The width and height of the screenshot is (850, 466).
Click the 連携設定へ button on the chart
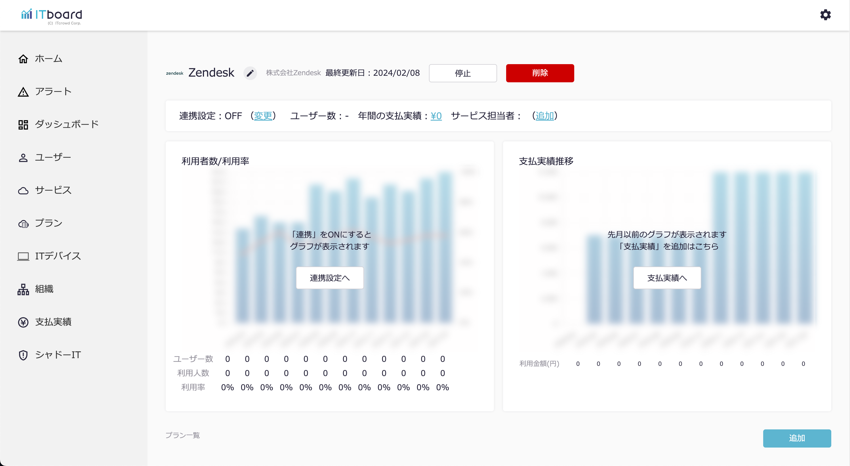tap(330, 278)
